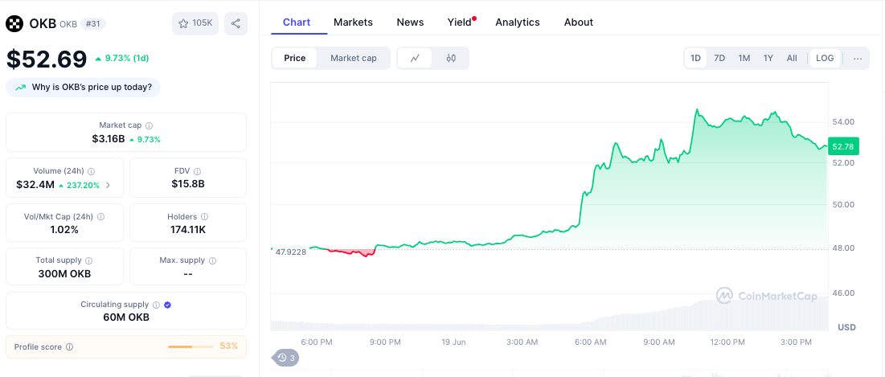Click FDV info icon
The image size is (885, 377).
pyautogui.click(x=197, y=171)
